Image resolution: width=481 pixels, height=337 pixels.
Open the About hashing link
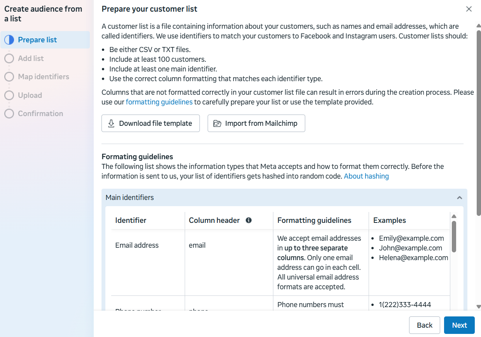coord(366,176)
